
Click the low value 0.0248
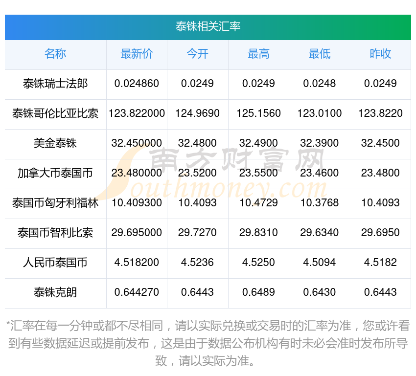[x=320, y=84]
